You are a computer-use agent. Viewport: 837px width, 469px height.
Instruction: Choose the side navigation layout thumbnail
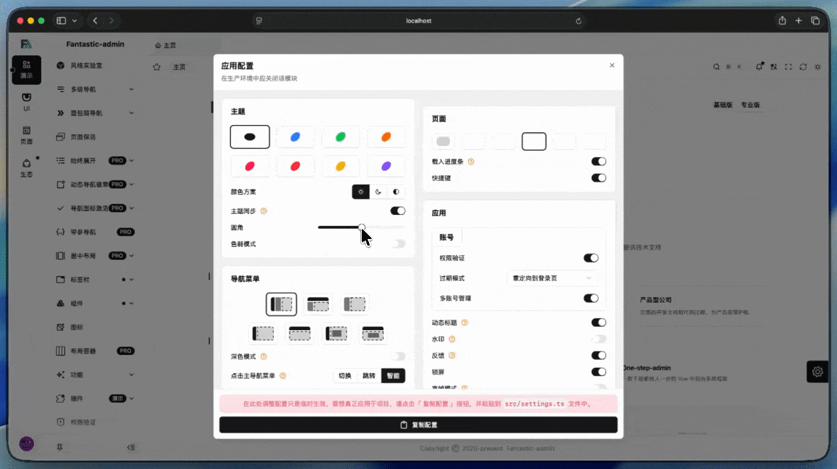coord(281,304)
